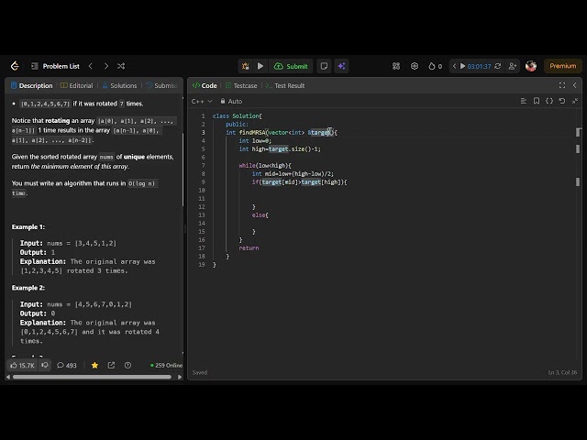The width and height of the screenshot is (587, 440).
Task: Open the settings gear icon
Action: (x=415, y=66)
